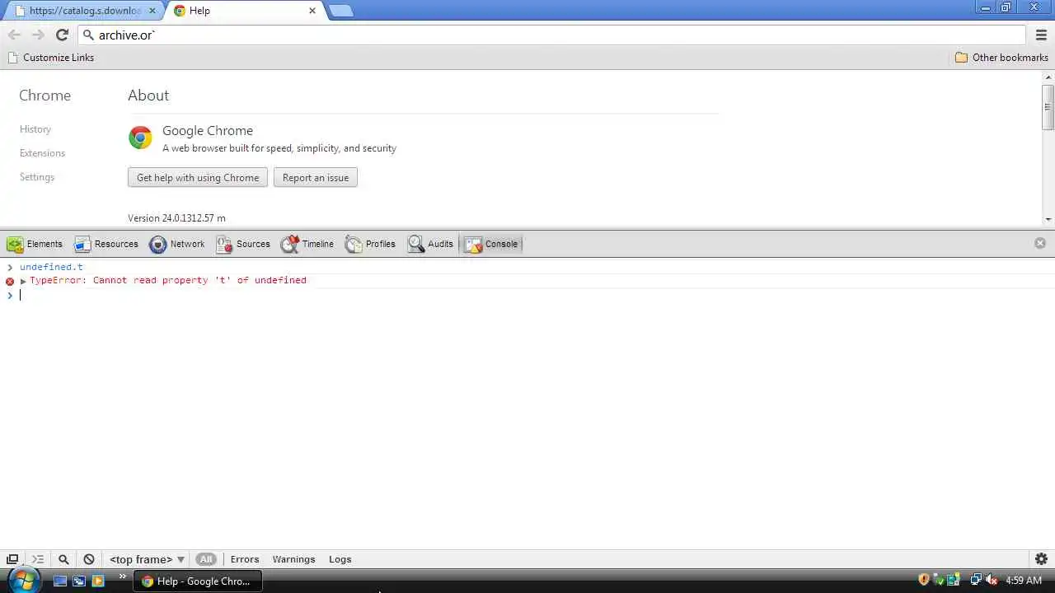Expand the TypeError stack trace
Image resolution: width=1055 pixels, height=593 pixels.
[x=23, y=281]
